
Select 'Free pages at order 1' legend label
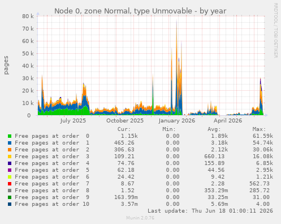(52, 143)
